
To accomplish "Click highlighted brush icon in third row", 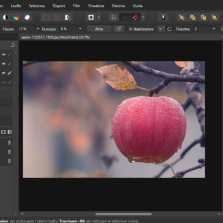I will [10, 73].
